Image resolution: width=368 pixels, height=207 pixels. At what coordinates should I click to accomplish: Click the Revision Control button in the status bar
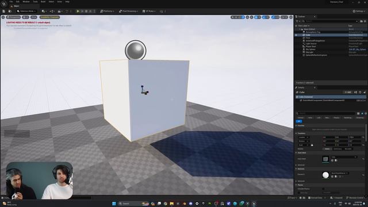[355, 198]
